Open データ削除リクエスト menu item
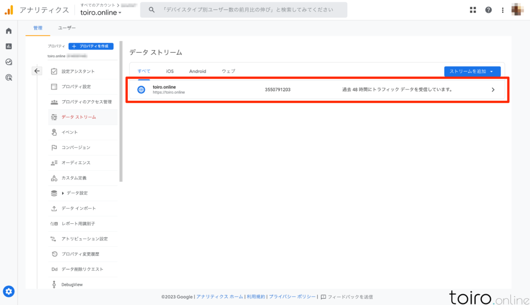The image size is (530, 305). (x=83, y=269)
